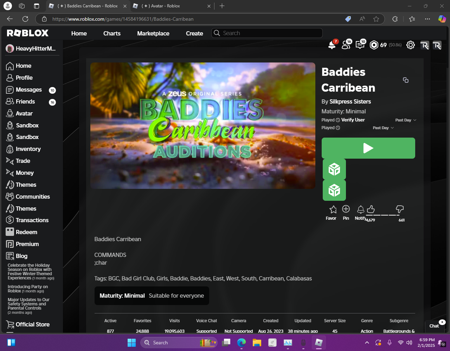Open the Roblox settings gear
Screen dimensions: 450x351
(x=411, y=45)
